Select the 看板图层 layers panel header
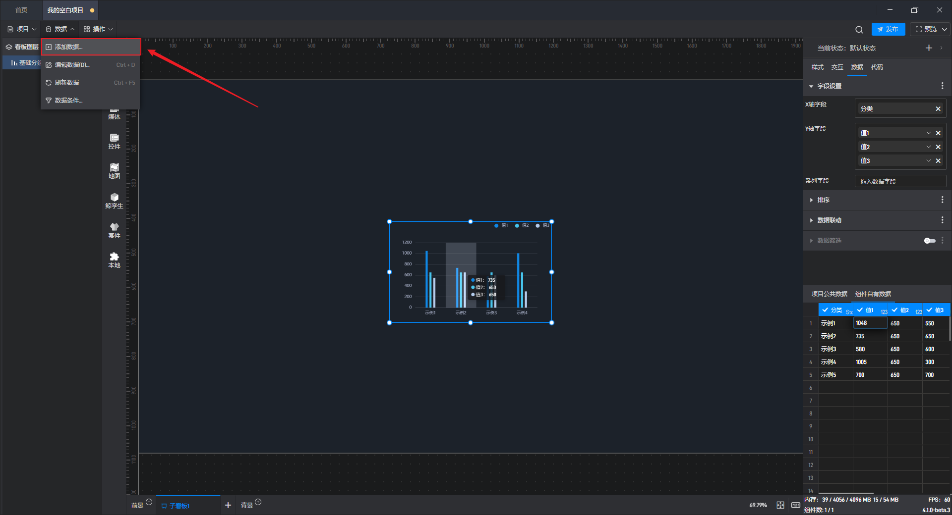 click(x=22, y=47)
